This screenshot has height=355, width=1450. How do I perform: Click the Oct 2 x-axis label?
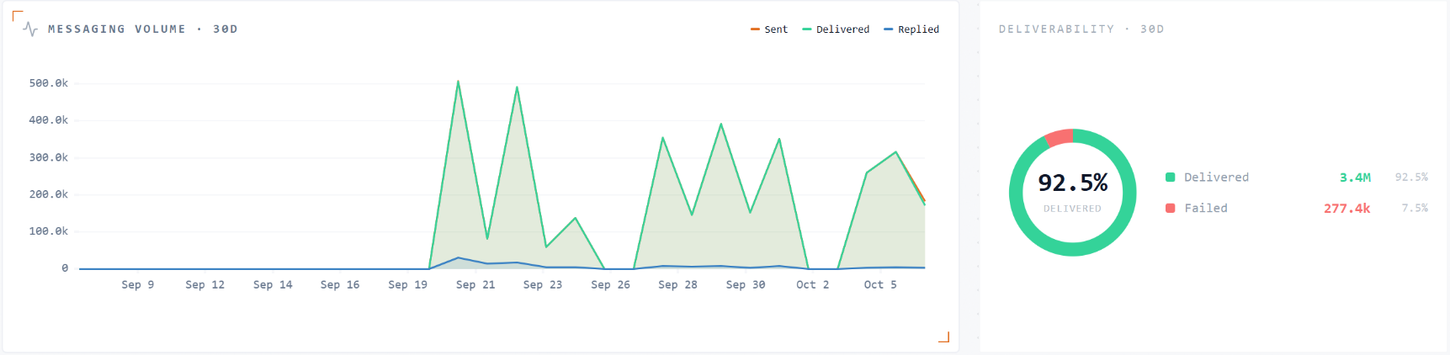tap(813, 285)
